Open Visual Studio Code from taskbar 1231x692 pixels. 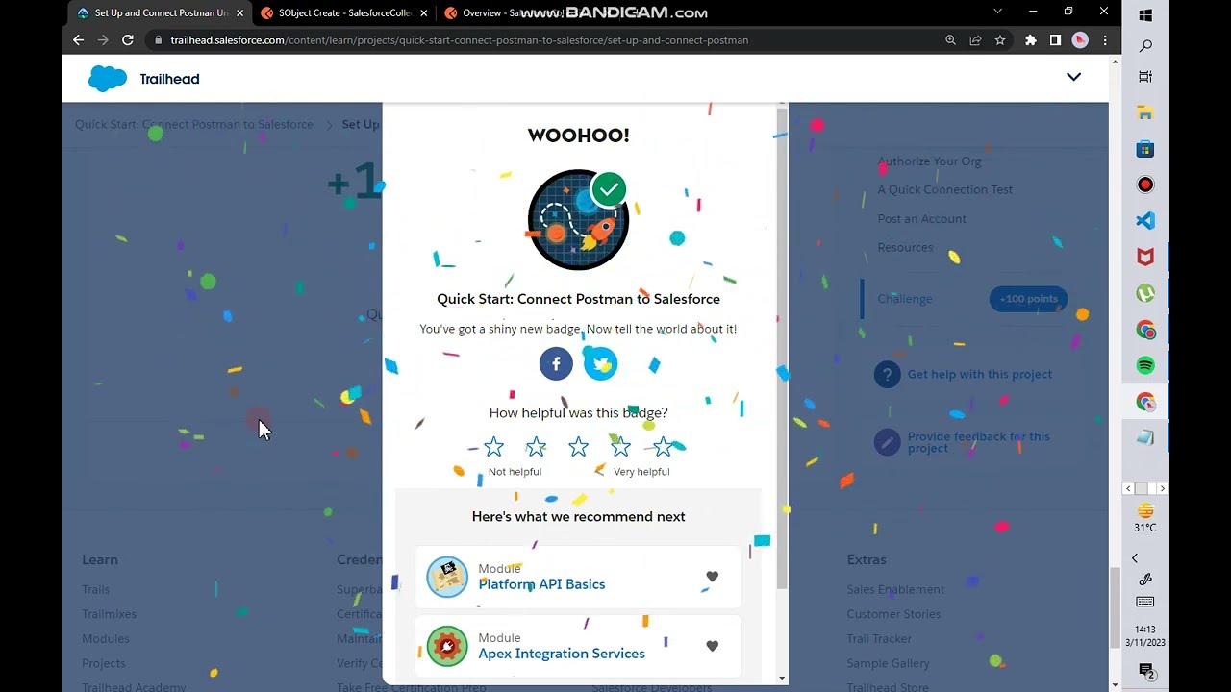(1145, 221)
